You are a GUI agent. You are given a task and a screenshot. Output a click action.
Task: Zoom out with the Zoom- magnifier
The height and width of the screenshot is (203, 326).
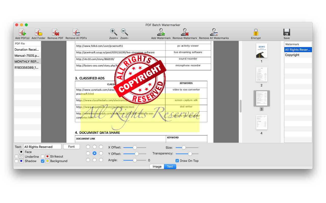tap(124, 32)
